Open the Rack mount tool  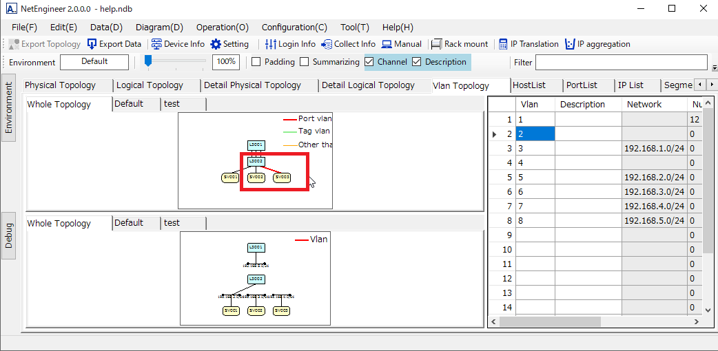point(436,44)
